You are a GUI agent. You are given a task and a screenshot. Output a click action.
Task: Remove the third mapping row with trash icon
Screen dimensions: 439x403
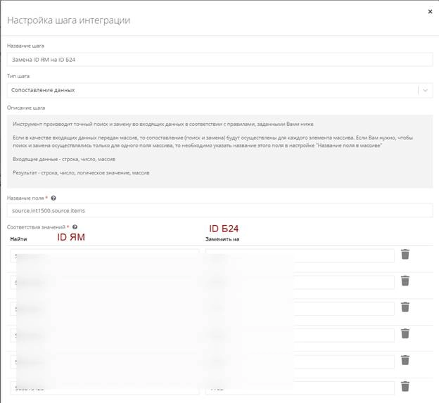tap(405, 307)
